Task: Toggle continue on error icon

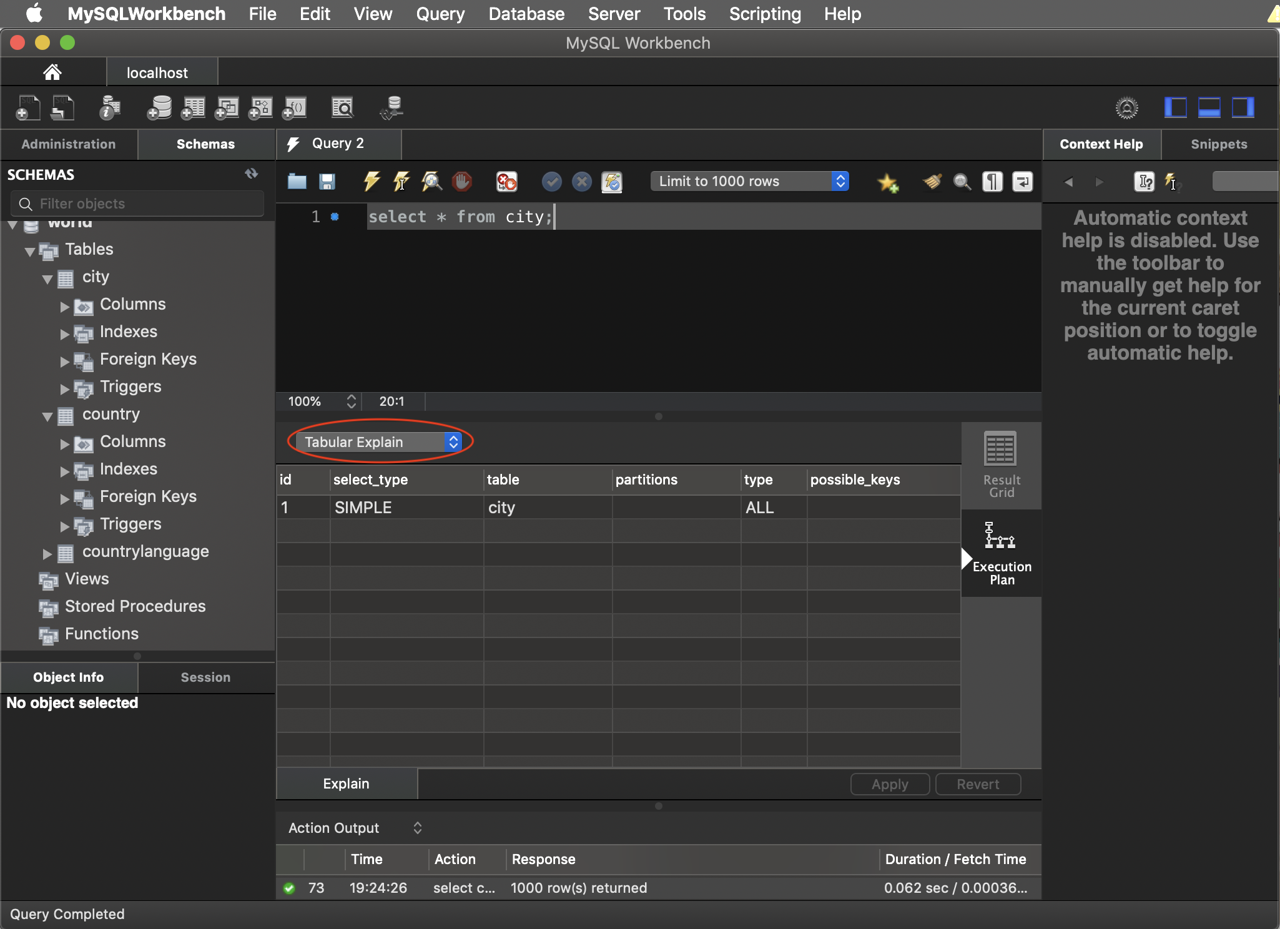Action: [x=506, y=182]
